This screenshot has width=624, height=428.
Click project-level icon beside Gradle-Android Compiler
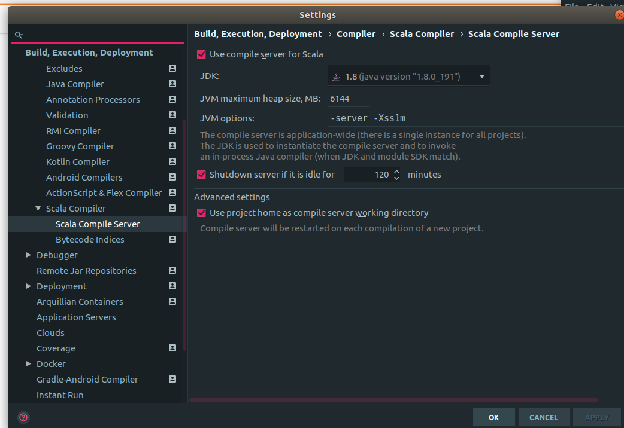172,380
